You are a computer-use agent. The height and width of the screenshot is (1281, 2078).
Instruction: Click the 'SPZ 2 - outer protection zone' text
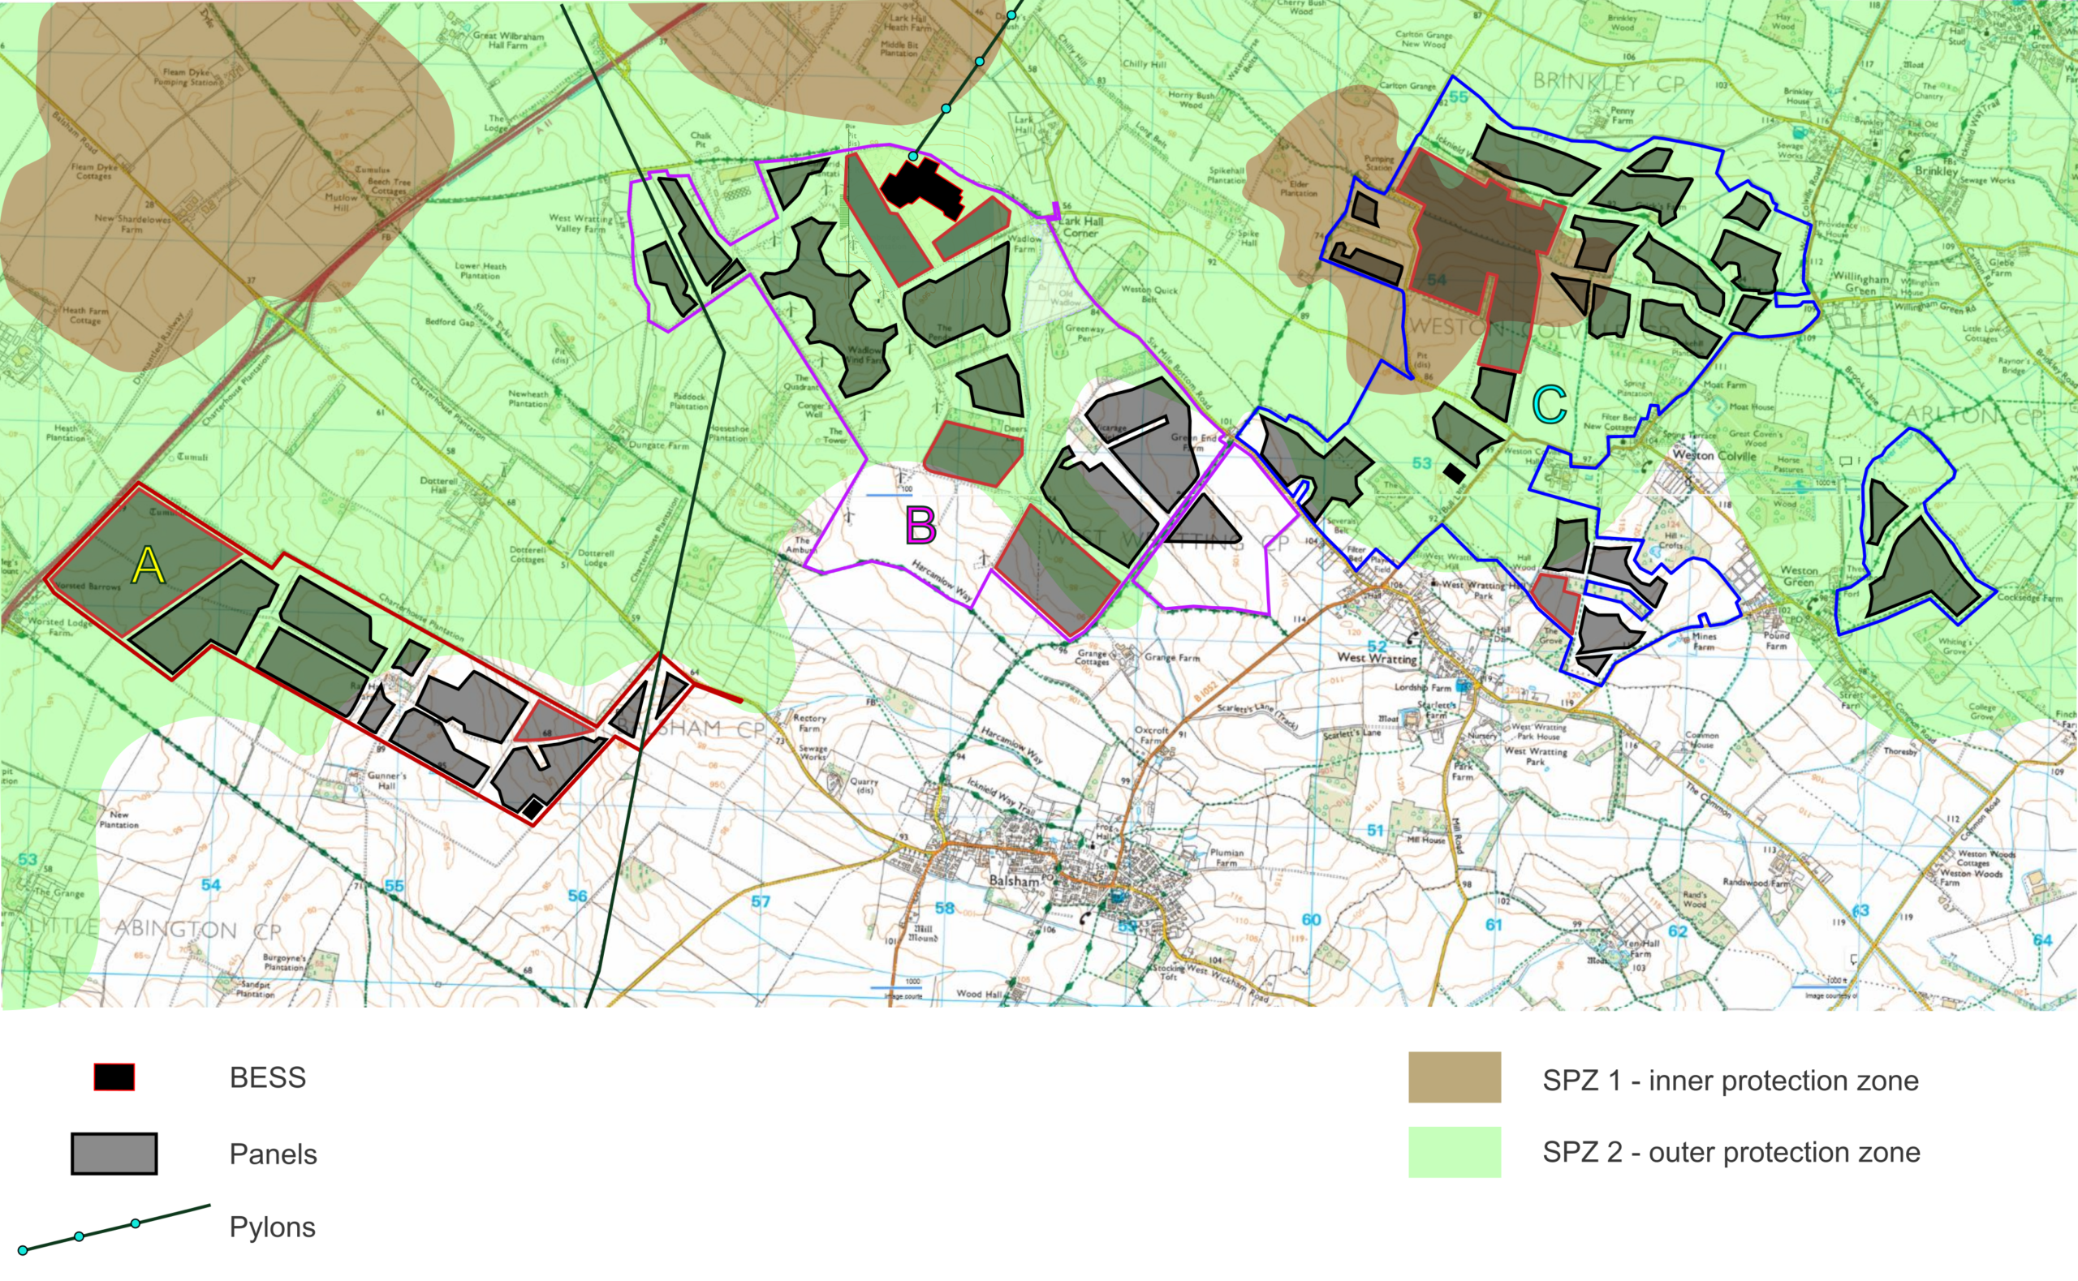(1731, 1152)
